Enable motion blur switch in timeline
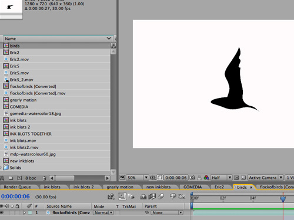This screenshot has width=294, height=220. click(161, 196)
